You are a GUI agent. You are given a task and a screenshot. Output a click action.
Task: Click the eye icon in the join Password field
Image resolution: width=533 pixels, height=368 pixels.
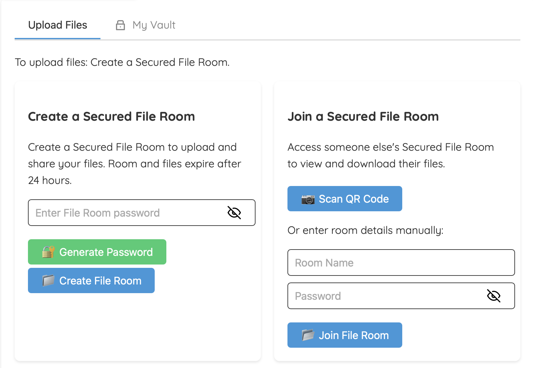494,296
